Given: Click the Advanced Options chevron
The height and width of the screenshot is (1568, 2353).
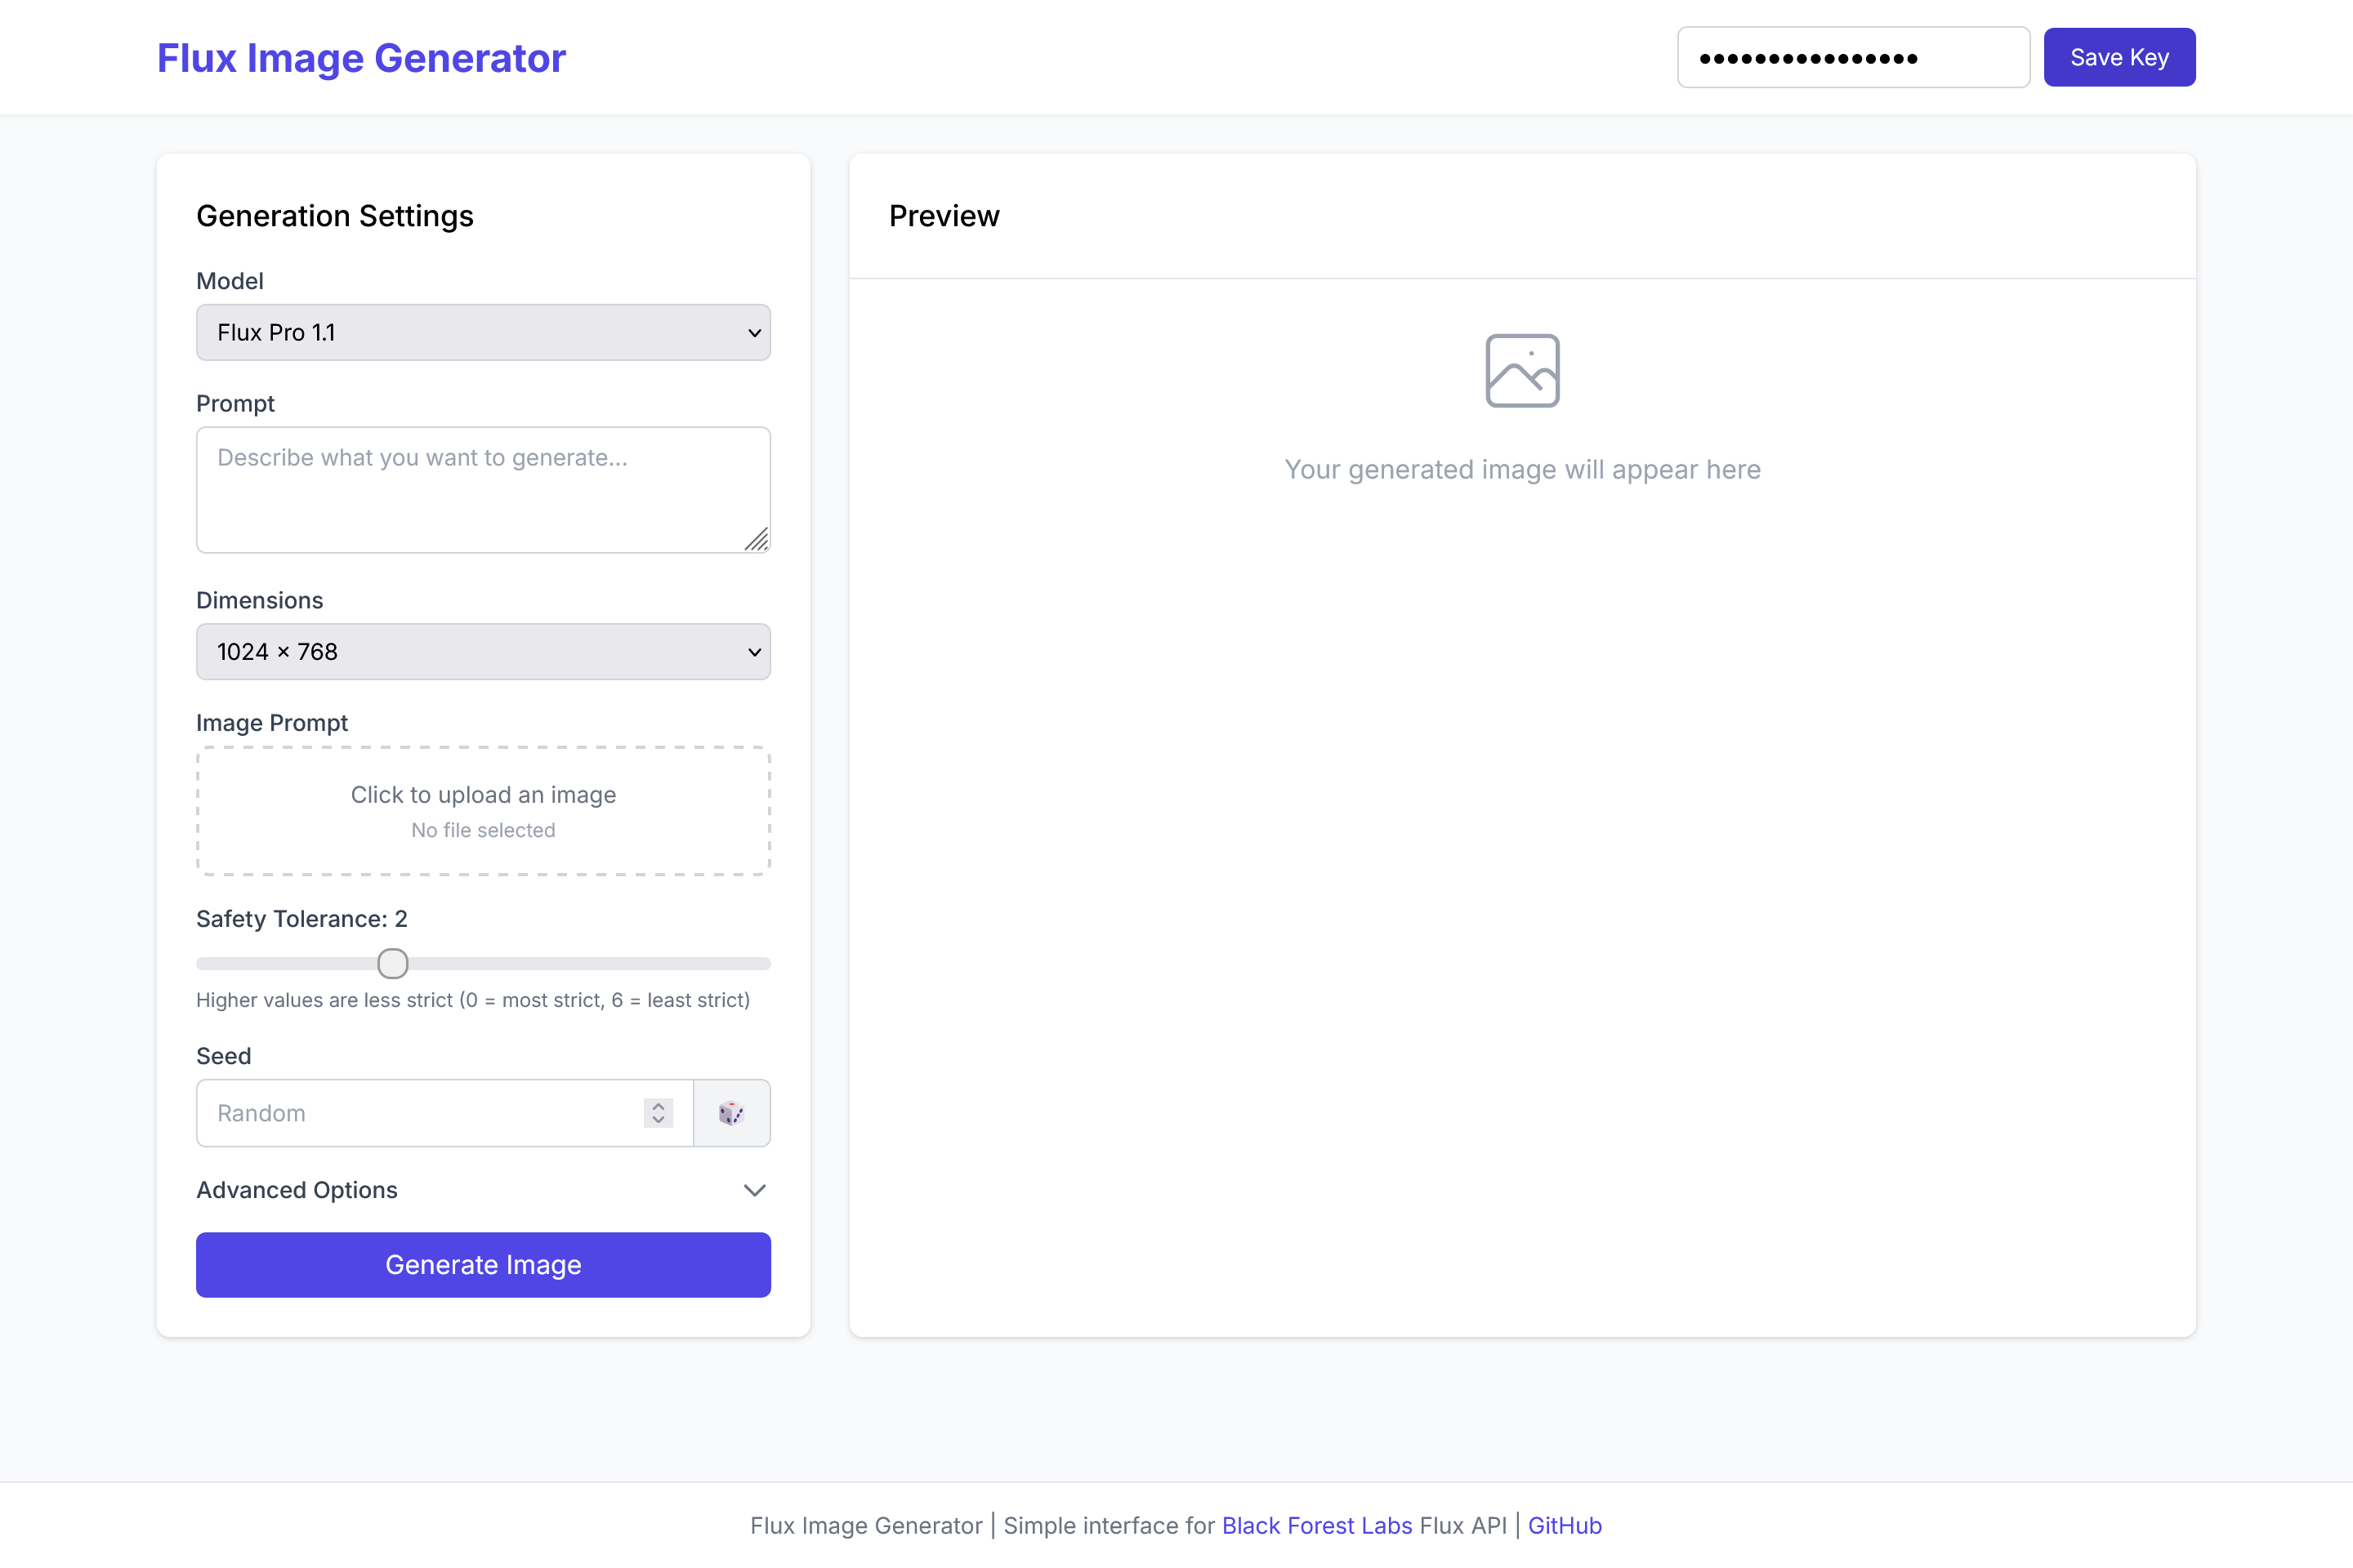Looking at the screenshot, I should pos(754,1190).
